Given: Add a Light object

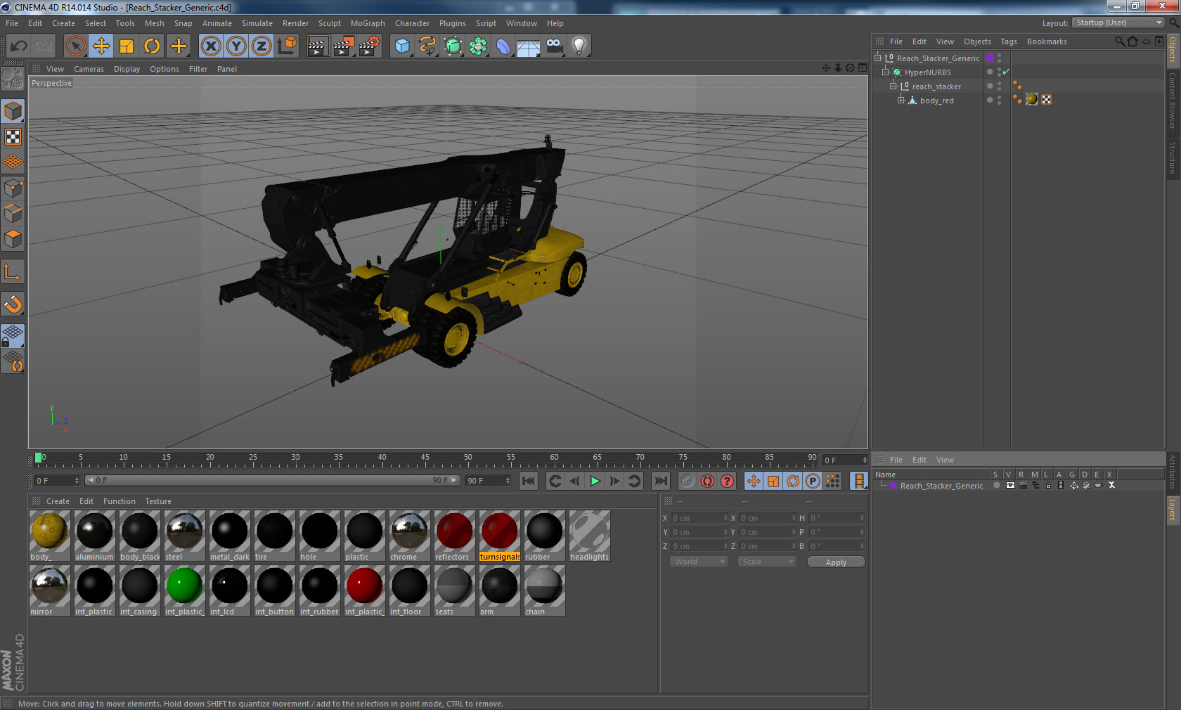Looking at the screenshot, I should click(579, 46).
